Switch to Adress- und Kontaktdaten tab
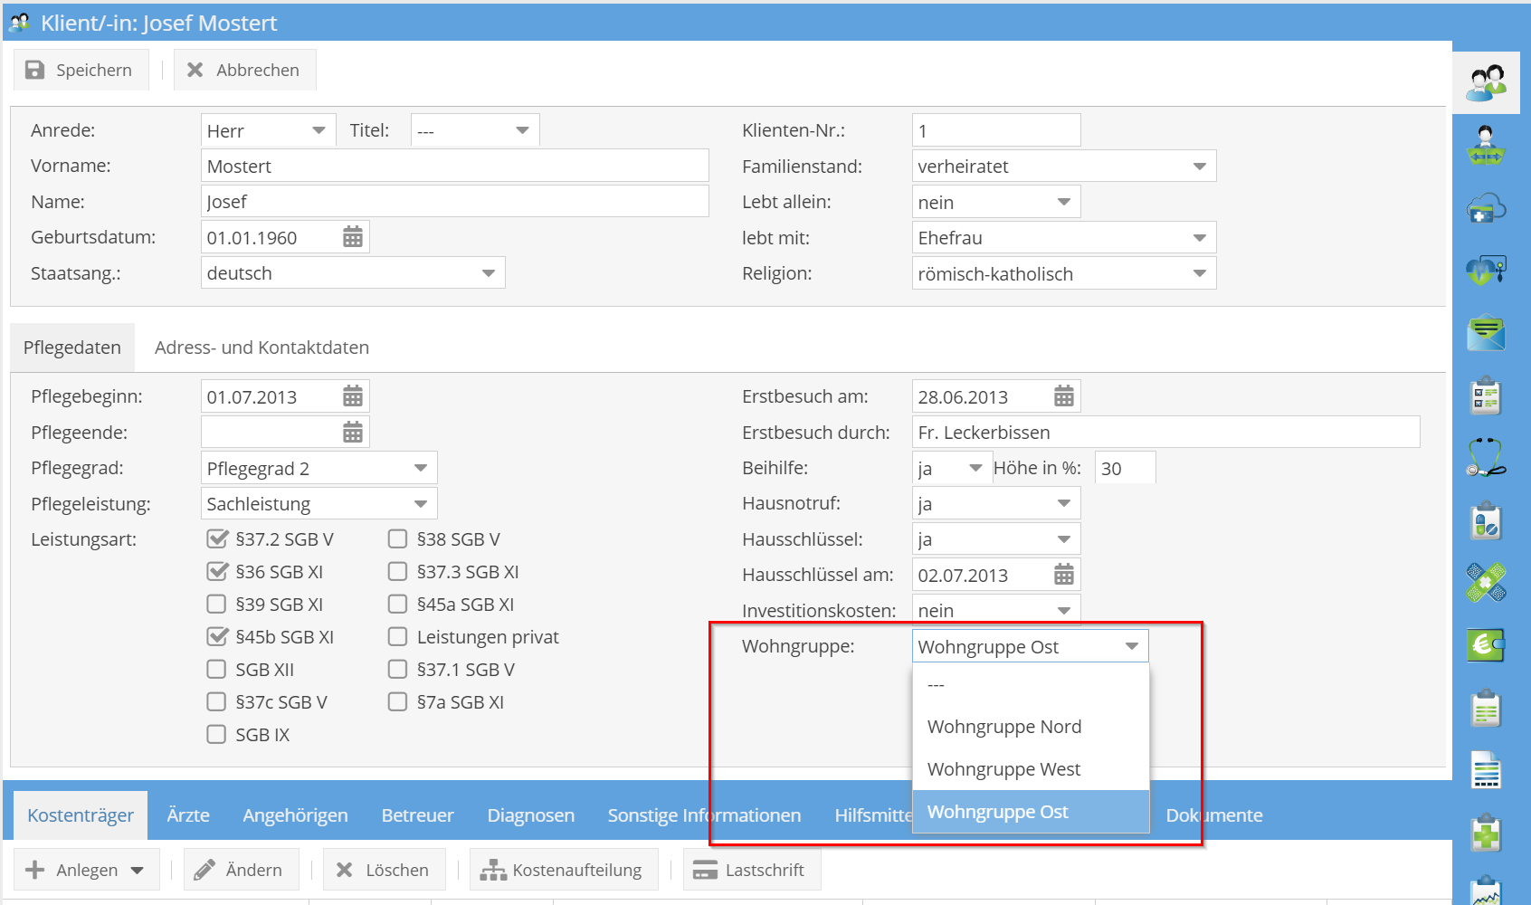 tap(262, 348)
